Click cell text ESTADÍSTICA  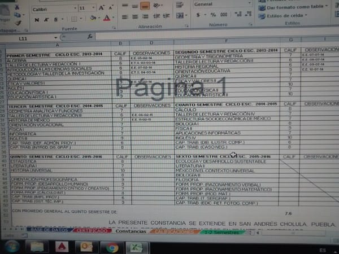click(x=23, y=161)
